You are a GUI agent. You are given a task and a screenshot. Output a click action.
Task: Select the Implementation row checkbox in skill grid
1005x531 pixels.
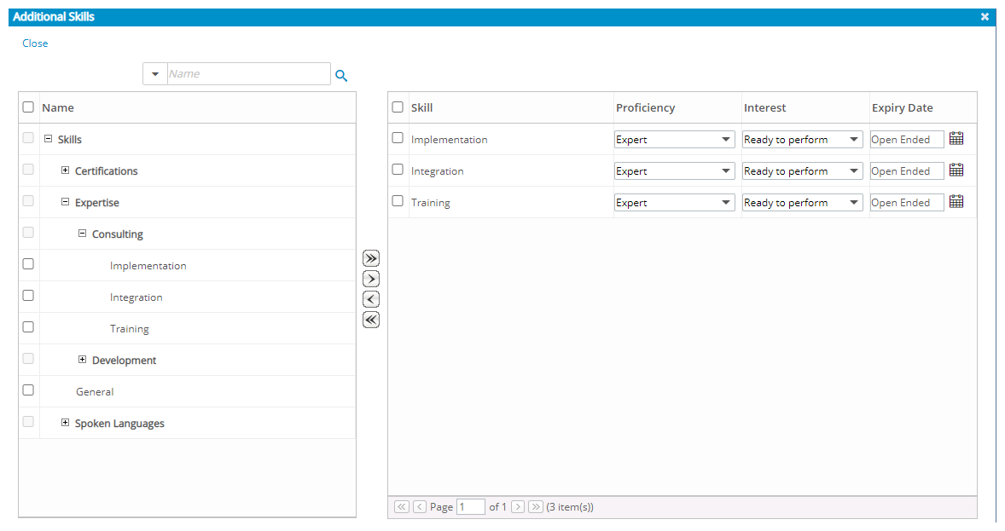pos(398,138)
